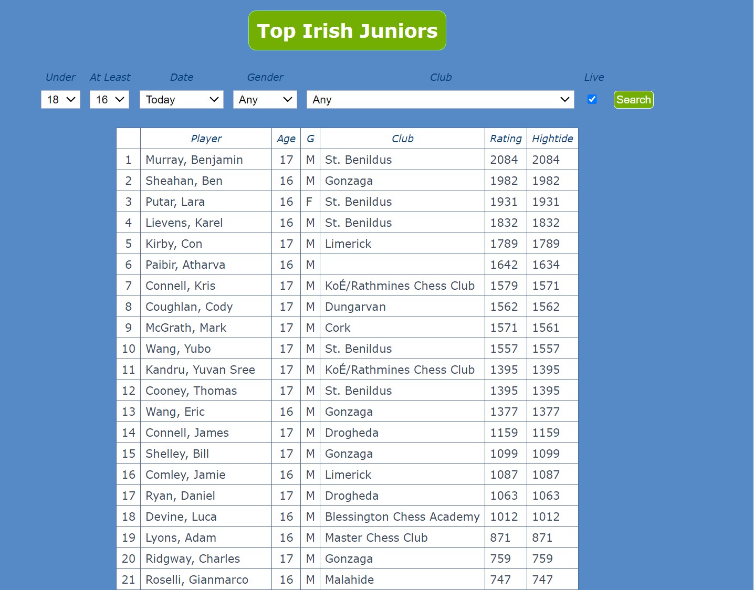The image size is (754, 590).
Task: Open the Under age dropdown showing 18
Action: (x=60, y=99)
